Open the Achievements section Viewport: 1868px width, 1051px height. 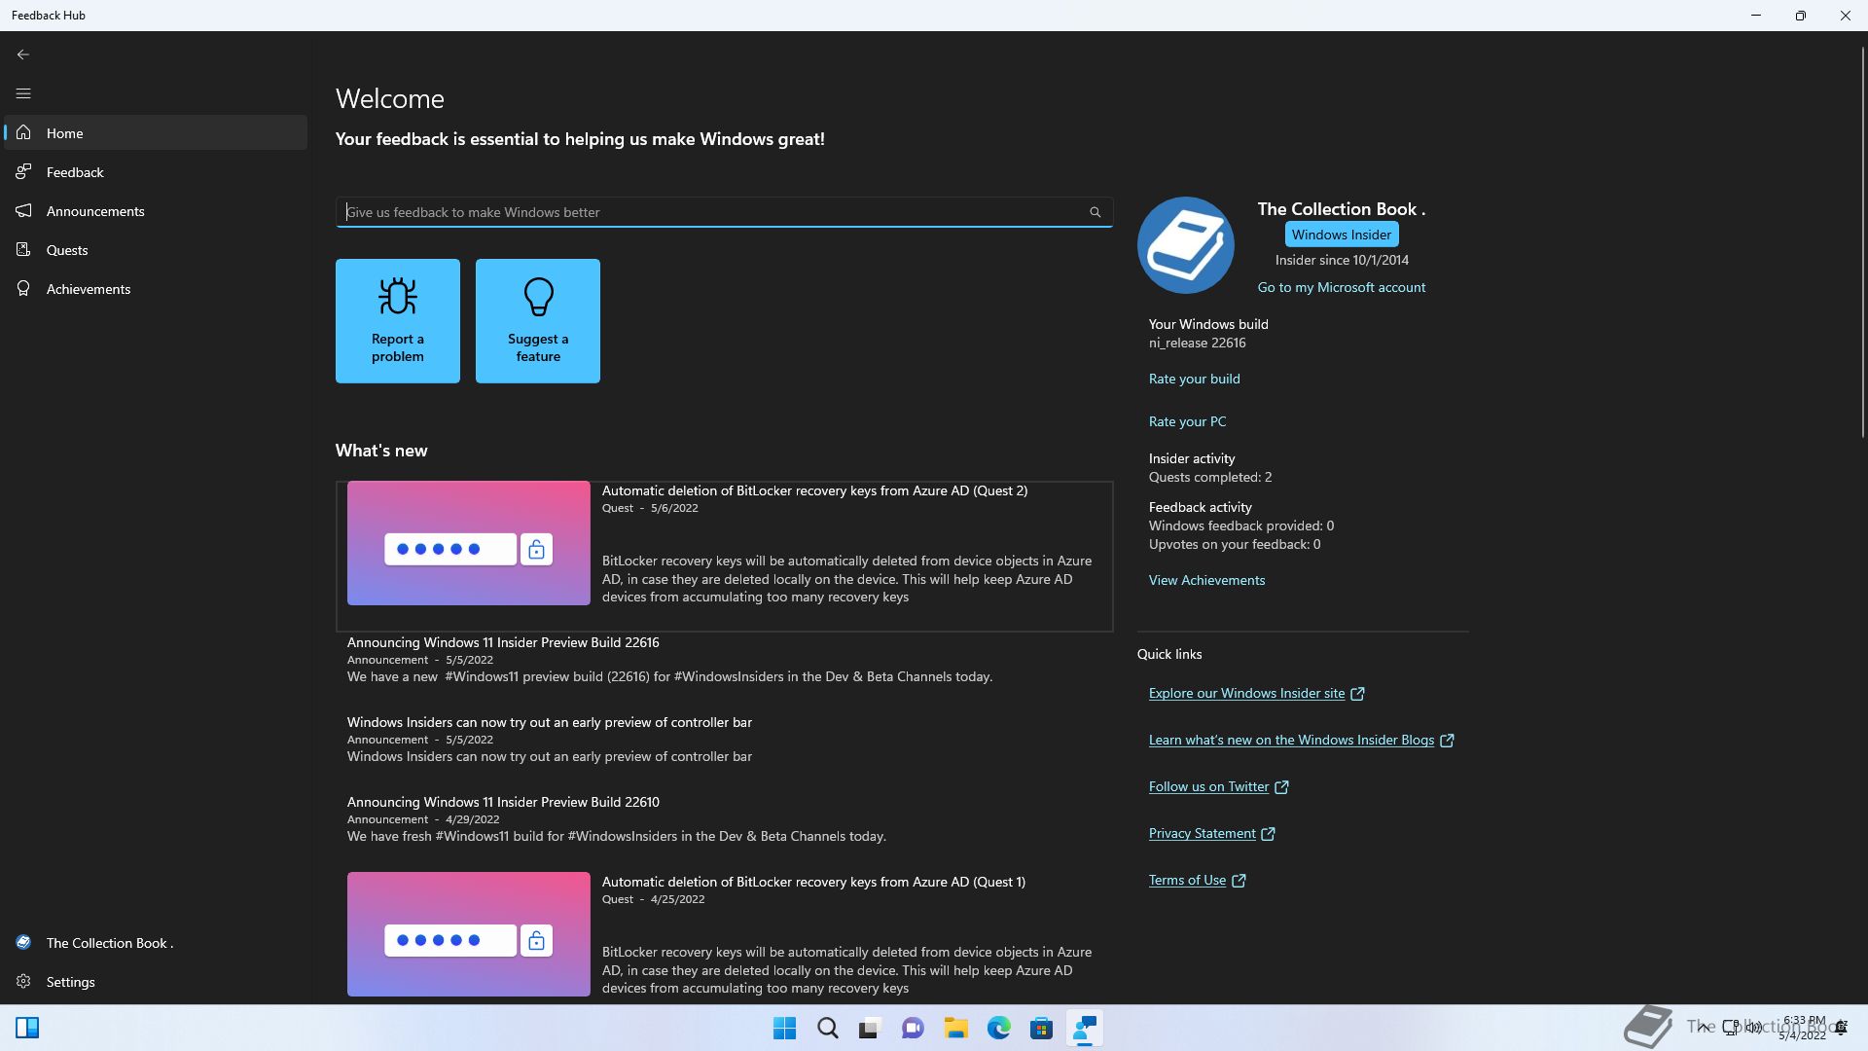[156, 289]
